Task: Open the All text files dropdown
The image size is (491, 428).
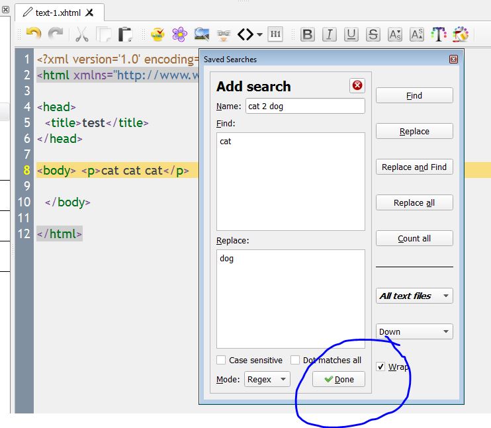Action: 414,296
